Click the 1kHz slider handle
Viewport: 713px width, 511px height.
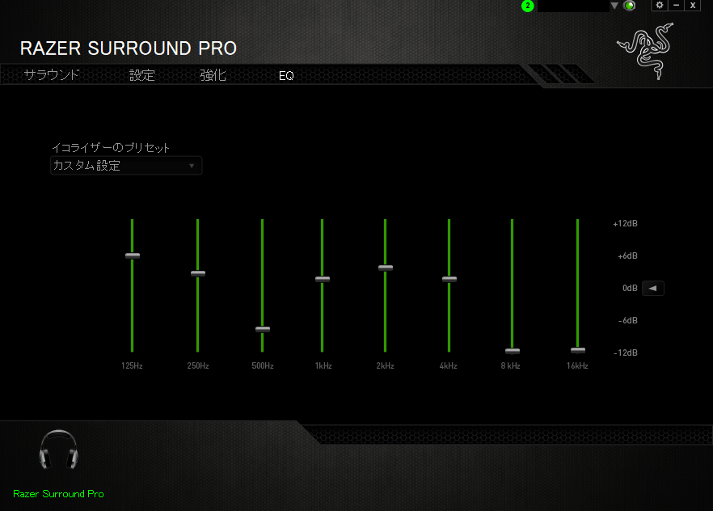(x=323, y=279)
